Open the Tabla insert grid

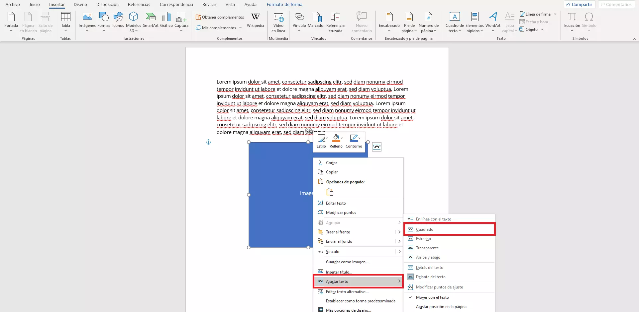pyautogui.click(x=65, y=22)
